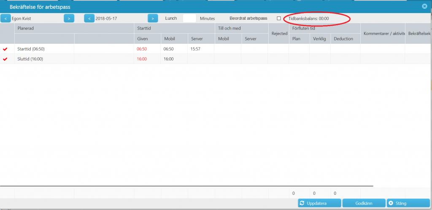The height and width of the screenshot is (210, 432).
Task: Click the Till och med column header
Action: click(241, 28)
